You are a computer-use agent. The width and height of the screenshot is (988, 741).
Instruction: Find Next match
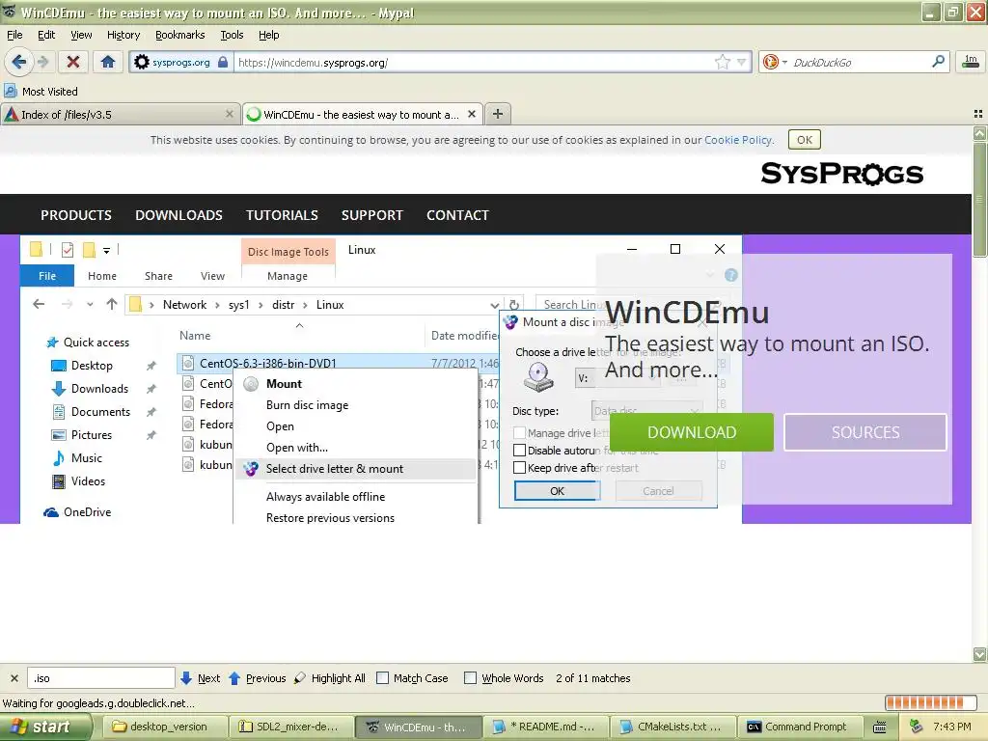coord(201,678)
